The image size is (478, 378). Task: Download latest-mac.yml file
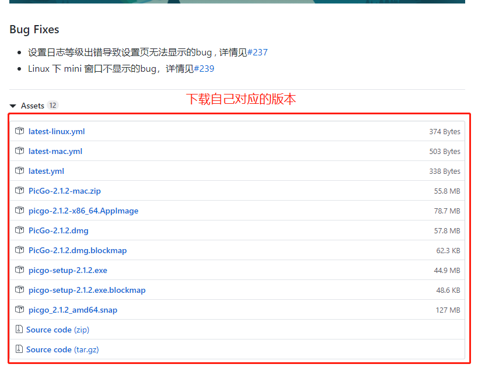click(x=55, y=151)
